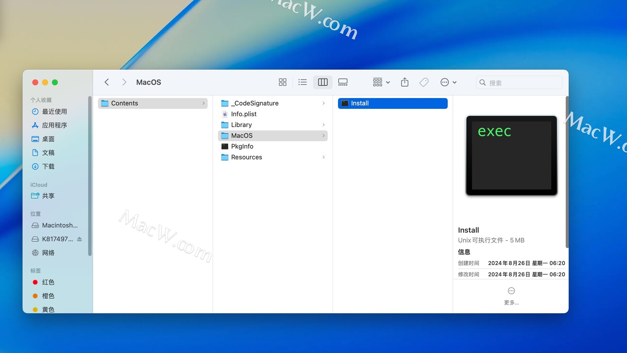Click the 网络 globe icon
Screen dimensions: 627x353
point(35,253)
